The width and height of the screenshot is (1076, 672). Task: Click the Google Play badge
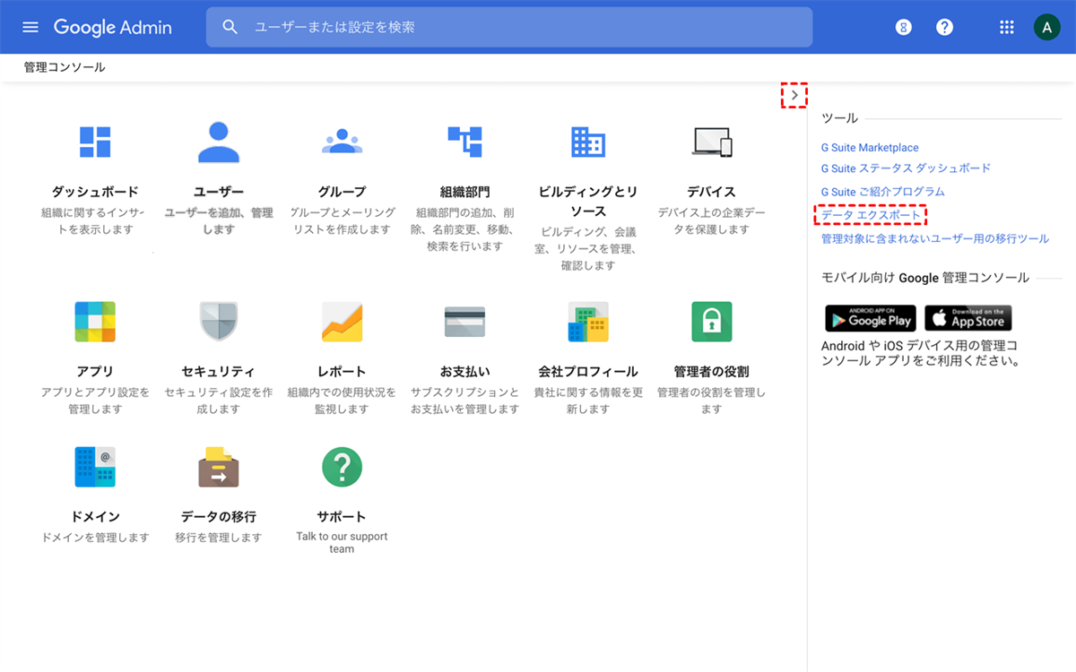tap(871, 318)
